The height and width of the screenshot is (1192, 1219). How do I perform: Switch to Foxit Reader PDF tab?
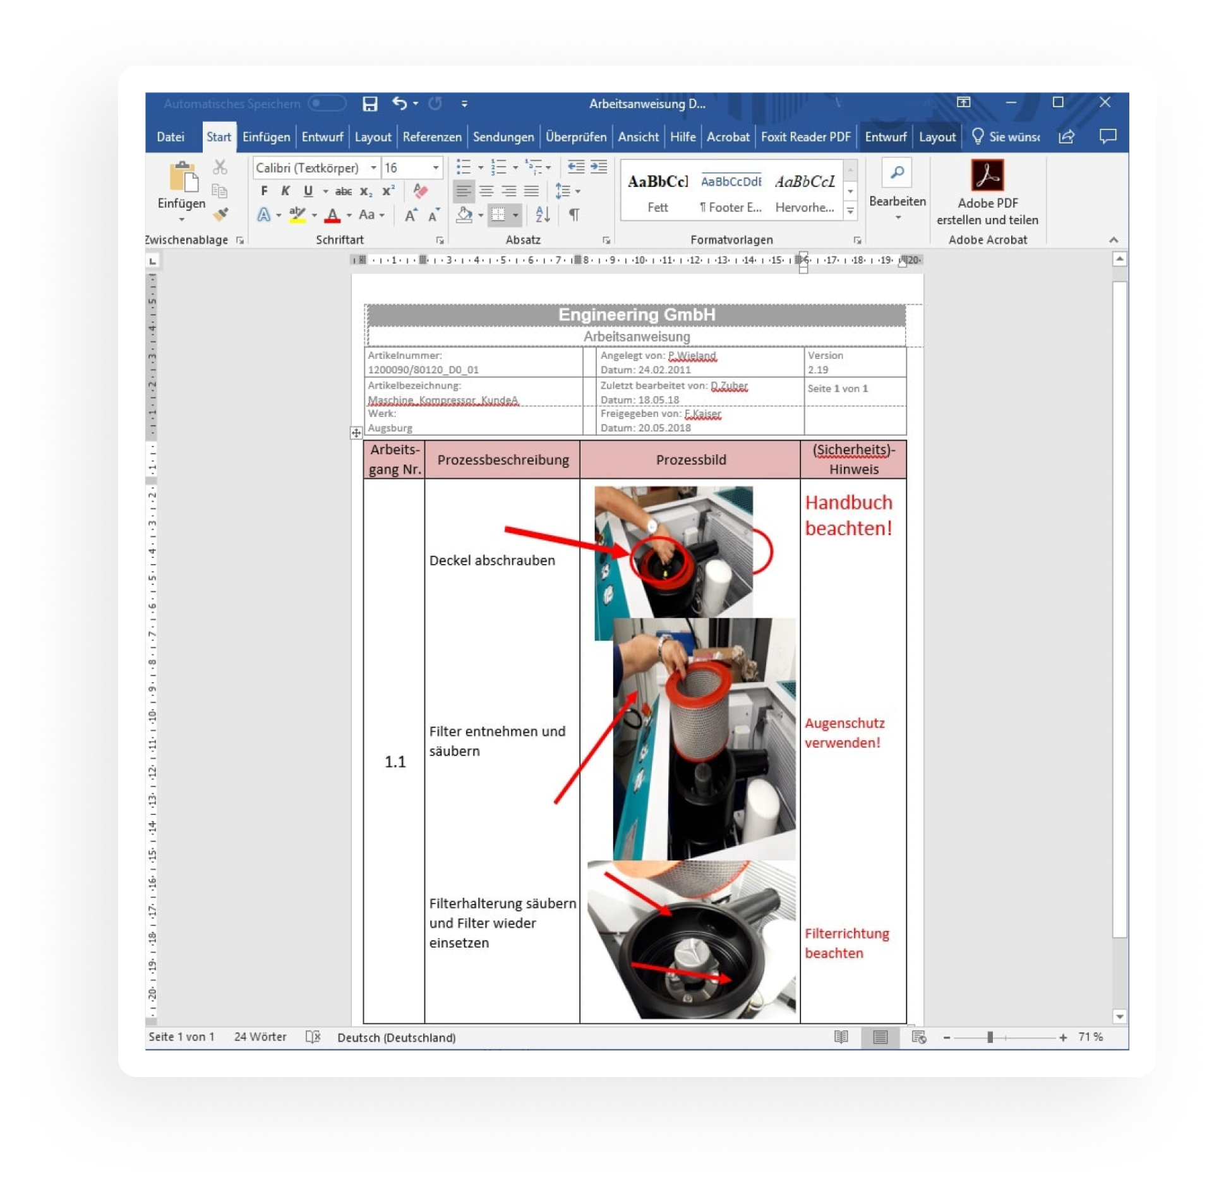(806, 136)
